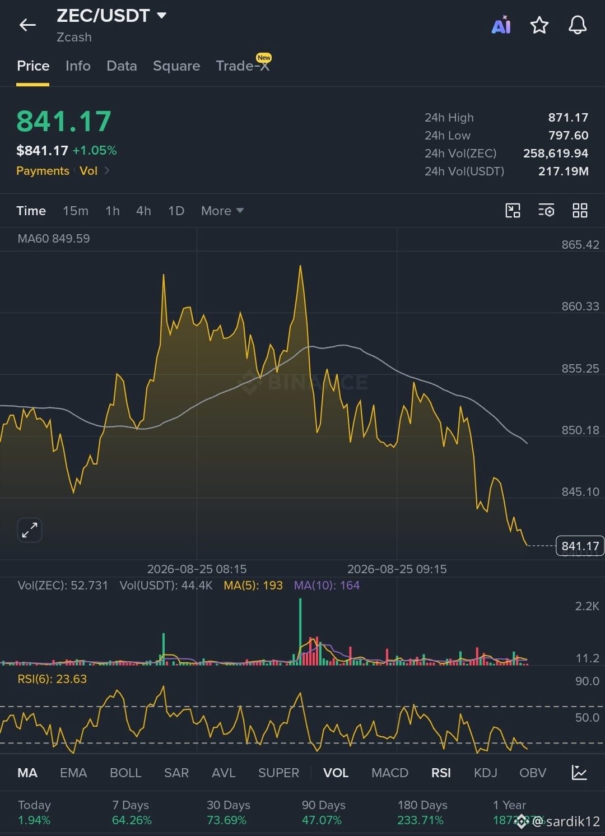
Task: Tap the Vol(ZEC): 52.731 readout
Action: point(63,586)
